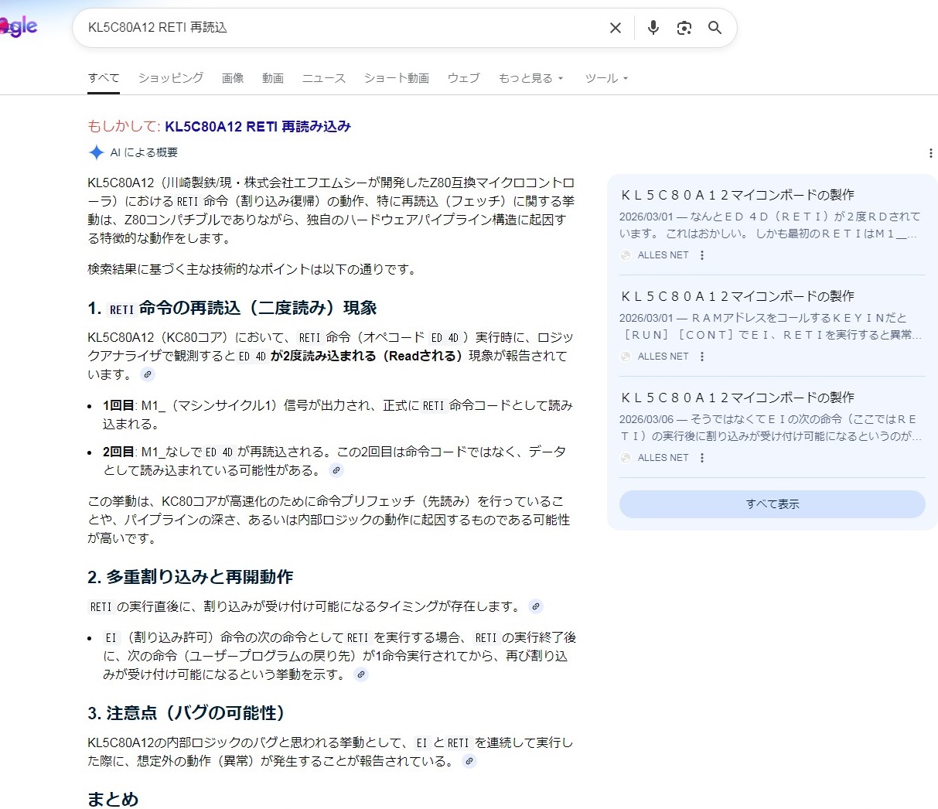
Task: Open the first ＫＬ５Ｃ８０Ａ１２マイコンボードの製作 source card
Action: 738,195
